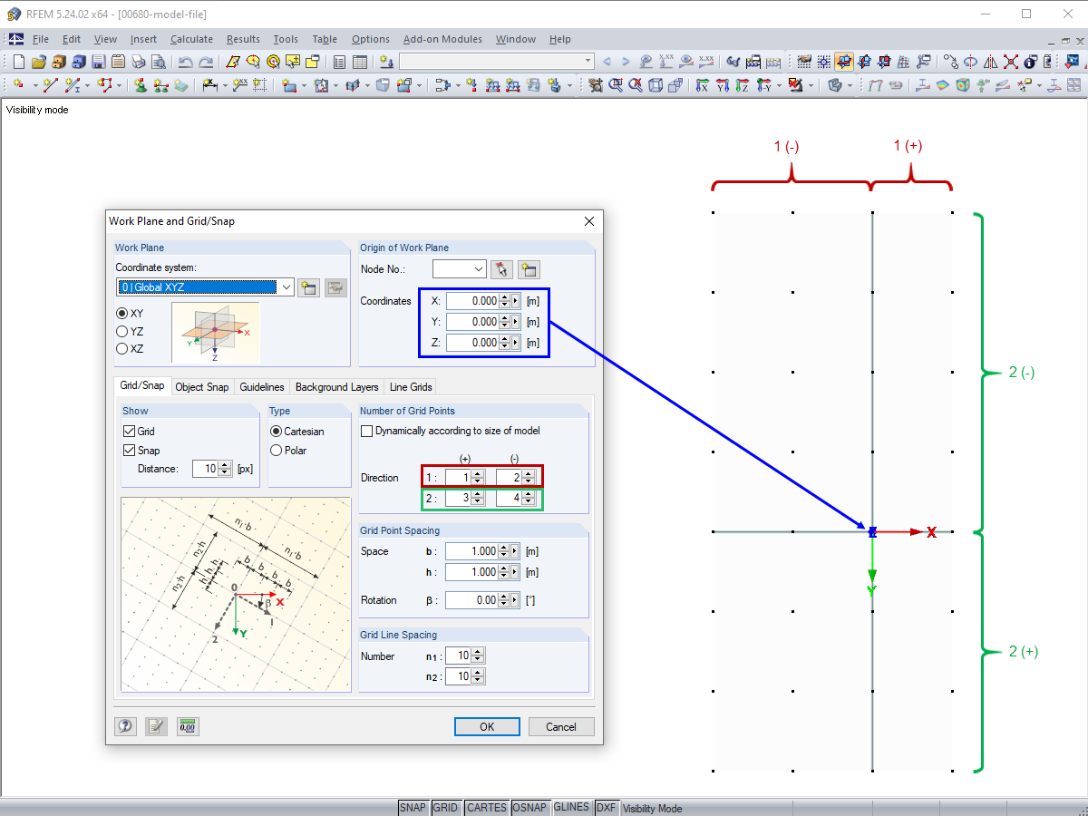
Task: Switch to view in Z direction
Action: 743,85
